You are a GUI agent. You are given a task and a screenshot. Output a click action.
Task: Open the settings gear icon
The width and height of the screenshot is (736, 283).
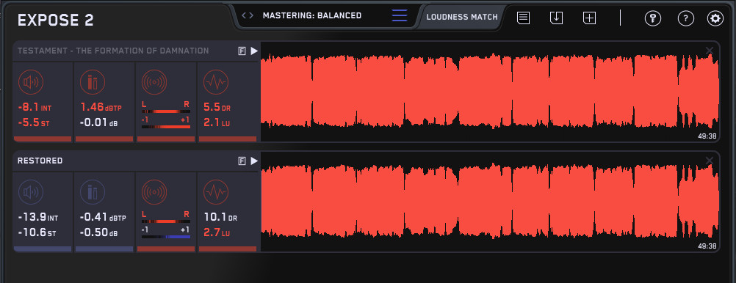[715, 19]
